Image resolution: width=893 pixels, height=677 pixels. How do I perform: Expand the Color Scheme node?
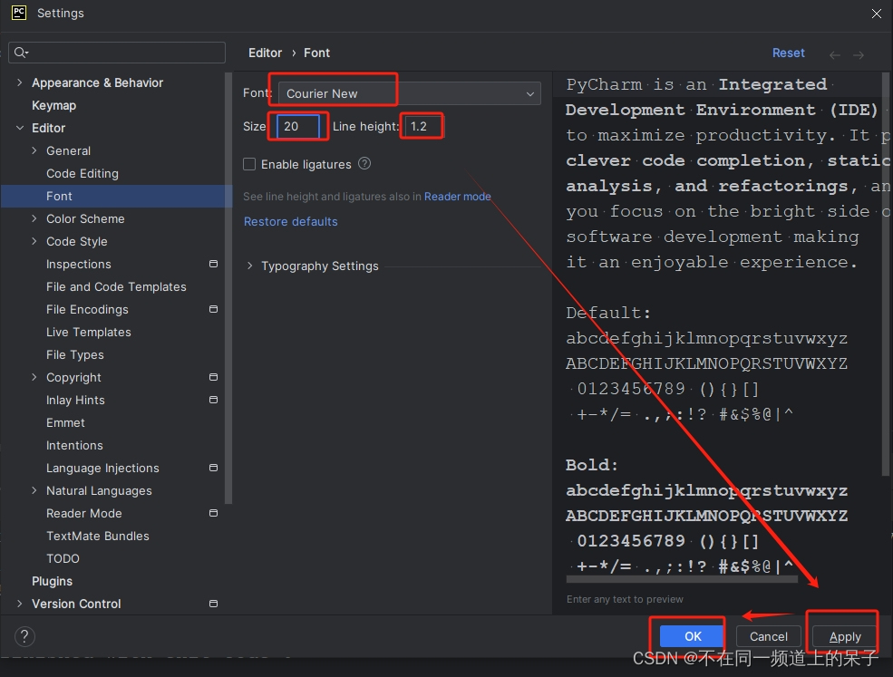34,218
